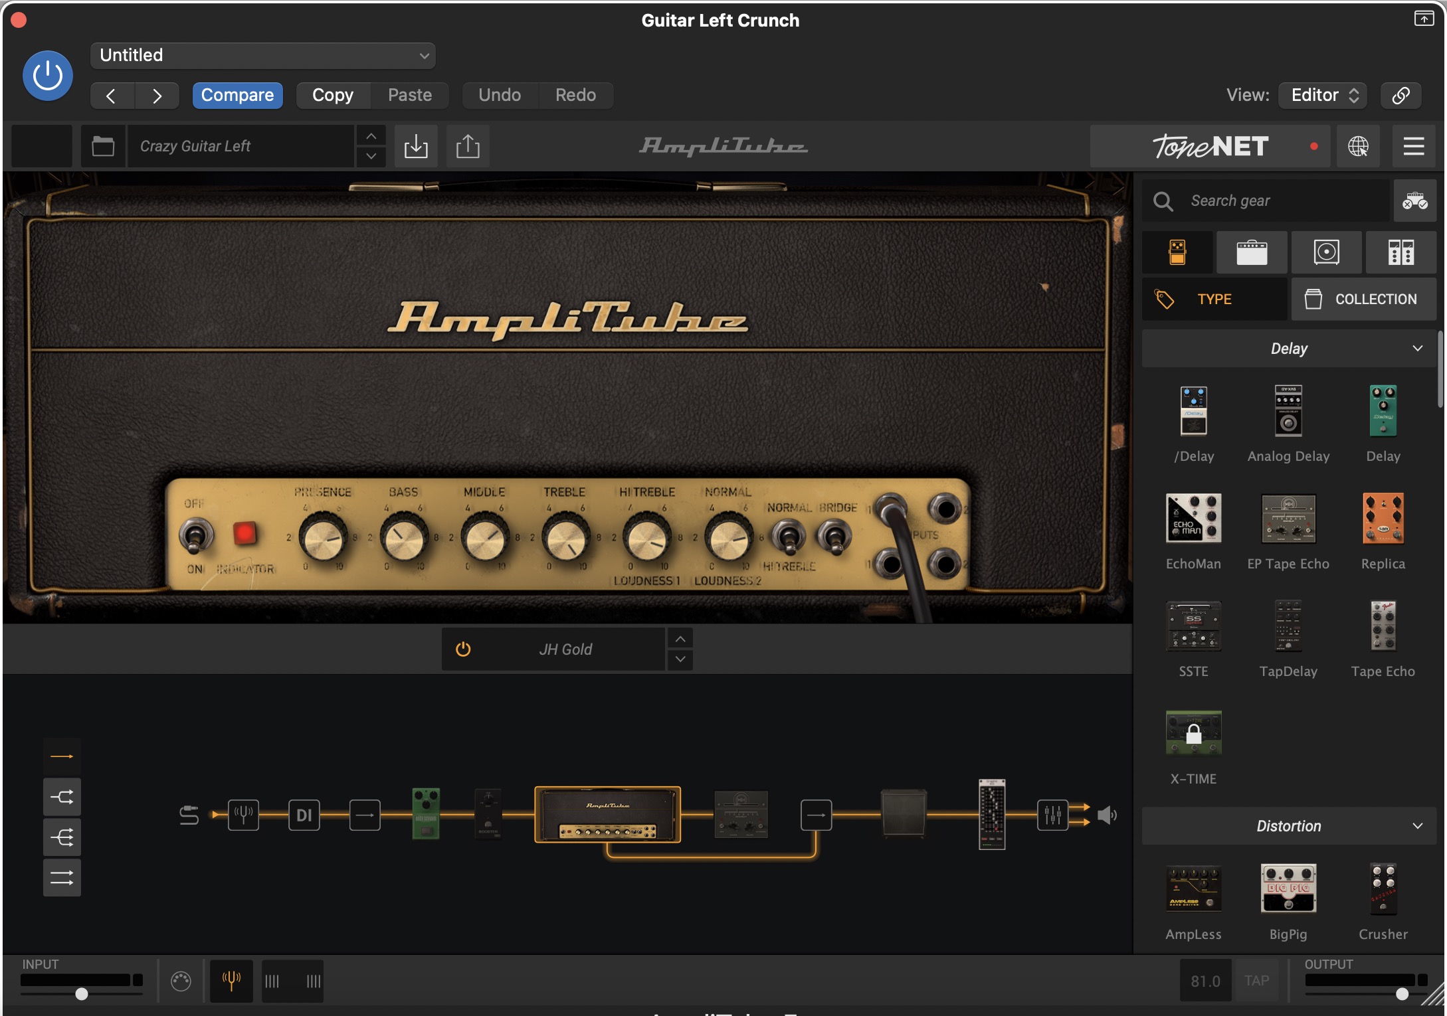Select the EP Tape Echo unit
Image resolution: width=1447 pixels, height=1016 pixels.
(1288, 518)
